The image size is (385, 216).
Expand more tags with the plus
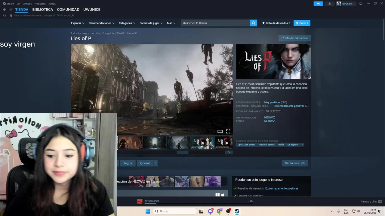(x=302, y=145)
